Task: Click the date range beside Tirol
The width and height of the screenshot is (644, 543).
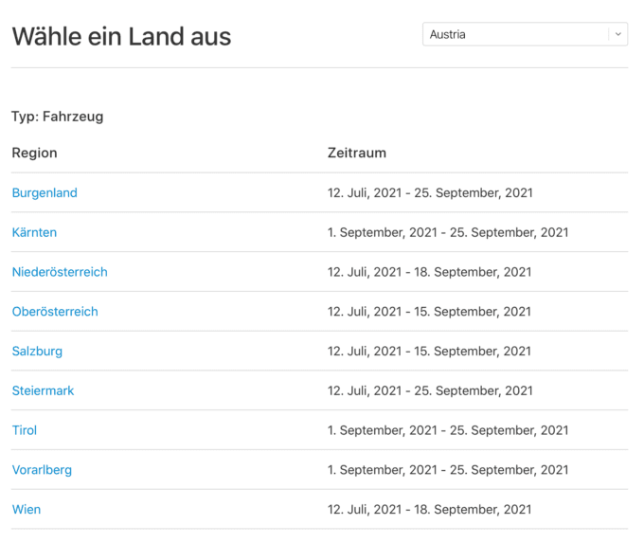Action: point(448,430)
